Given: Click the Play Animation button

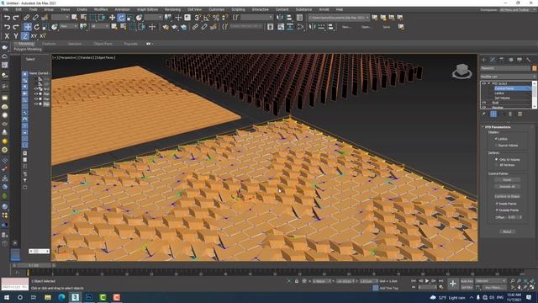Looking at the screenshot, I should [x=427, y=281].
